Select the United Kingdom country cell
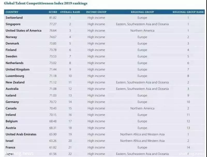The width and height of the screenshot is (207, 157). pos(18,69)
